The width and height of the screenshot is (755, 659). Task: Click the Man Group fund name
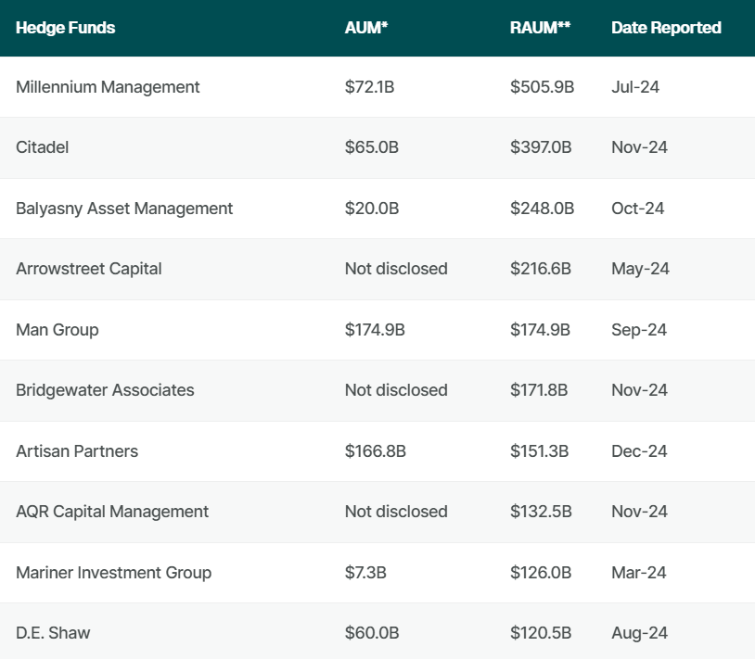pos(58,330)
